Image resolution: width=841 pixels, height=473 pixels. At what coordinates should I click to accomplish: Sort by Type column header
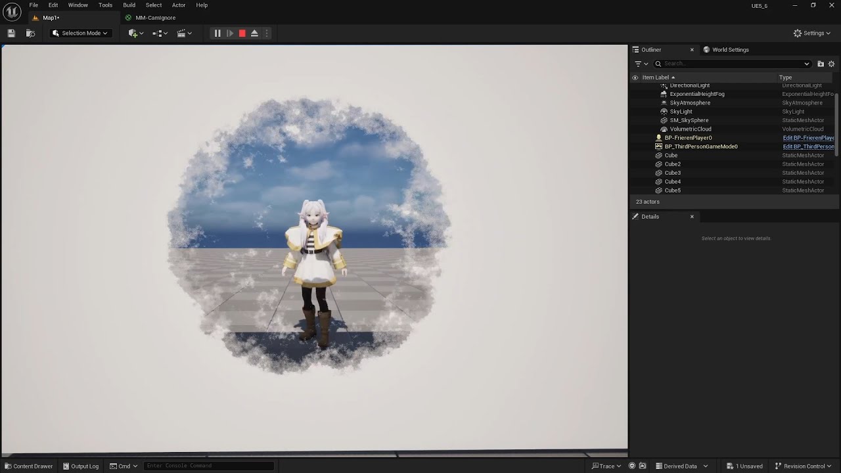[785, 78]
